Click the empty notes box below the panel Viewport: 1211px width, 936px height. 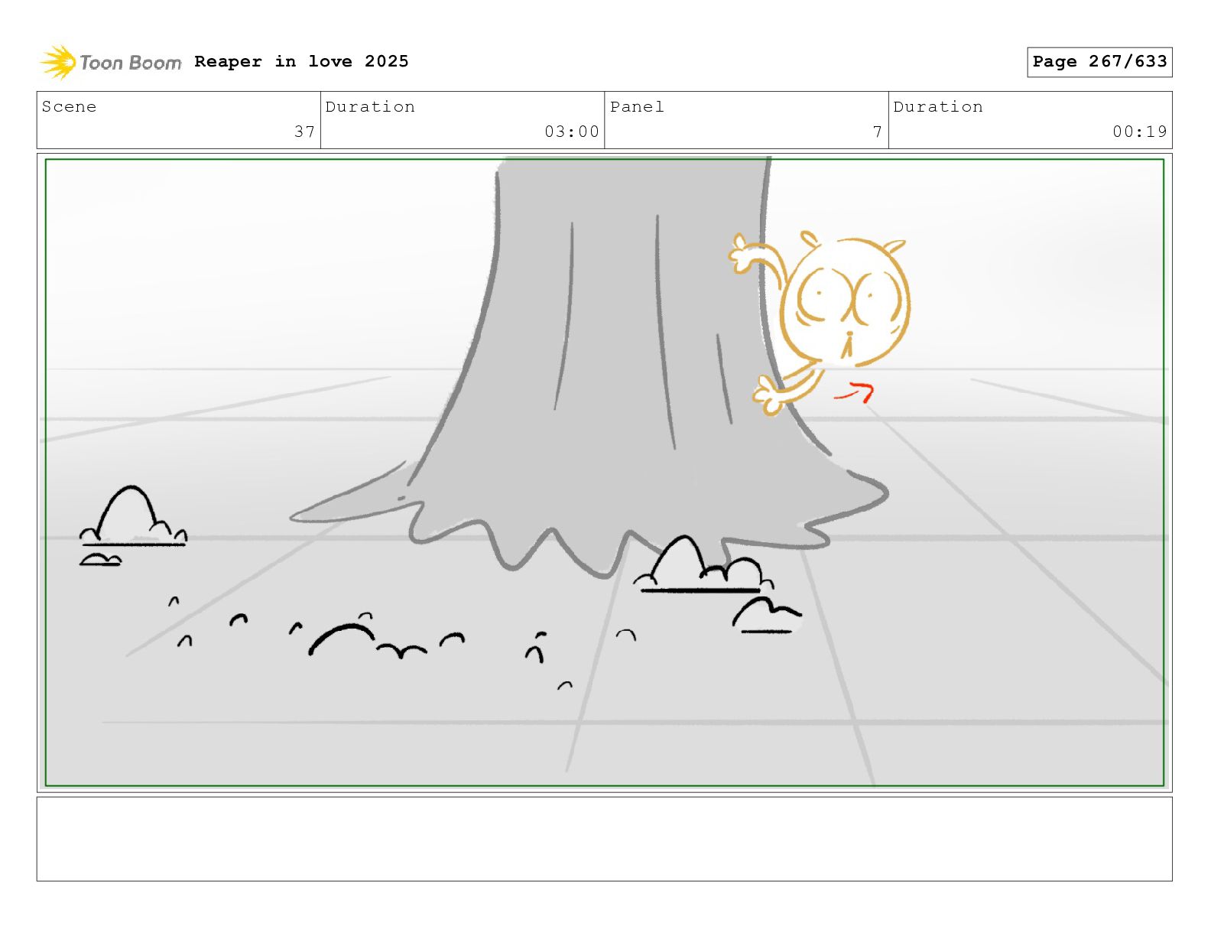[605, 839]
